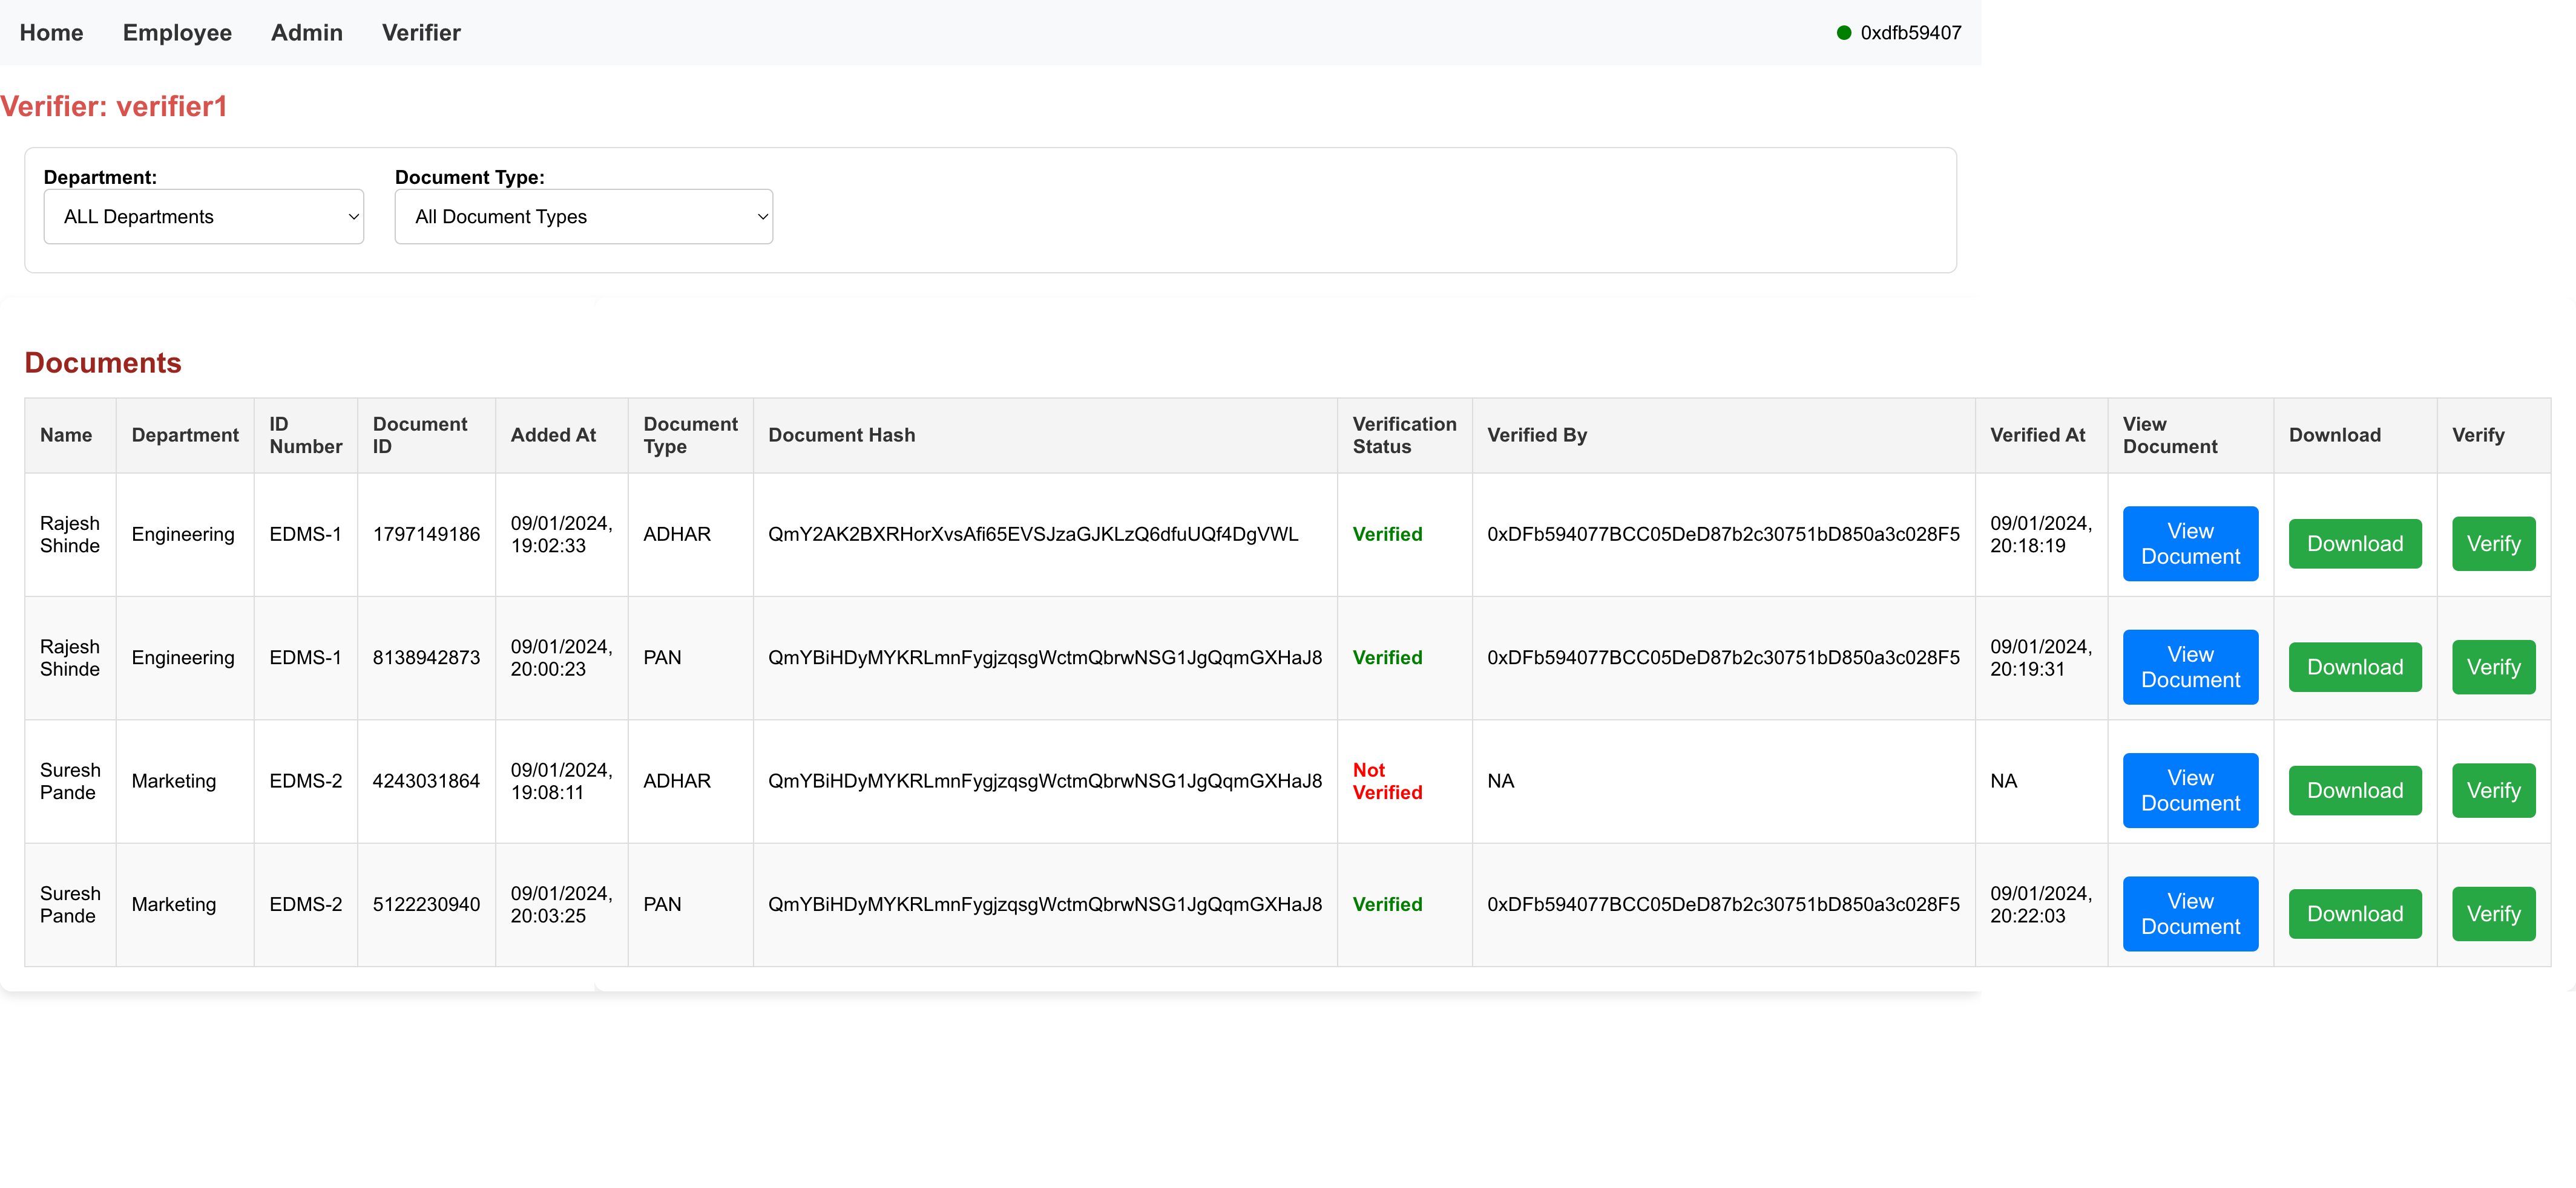View Document for ID 1797149186
The height and width of the screenshot is (1188, 2576).
[2189, 544]
